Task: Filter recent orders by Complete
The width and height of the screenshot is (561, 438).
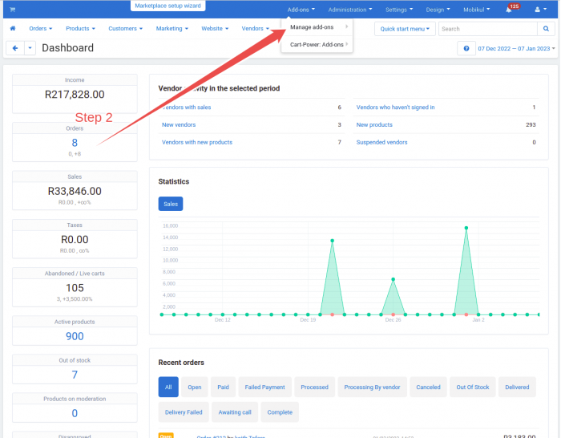Action: 280,412
